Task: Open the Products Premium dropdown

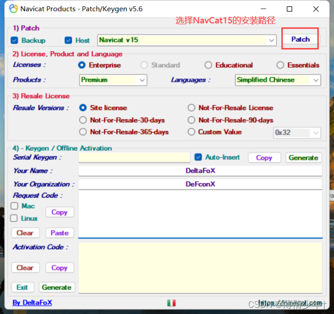Action: click(113, 80)
